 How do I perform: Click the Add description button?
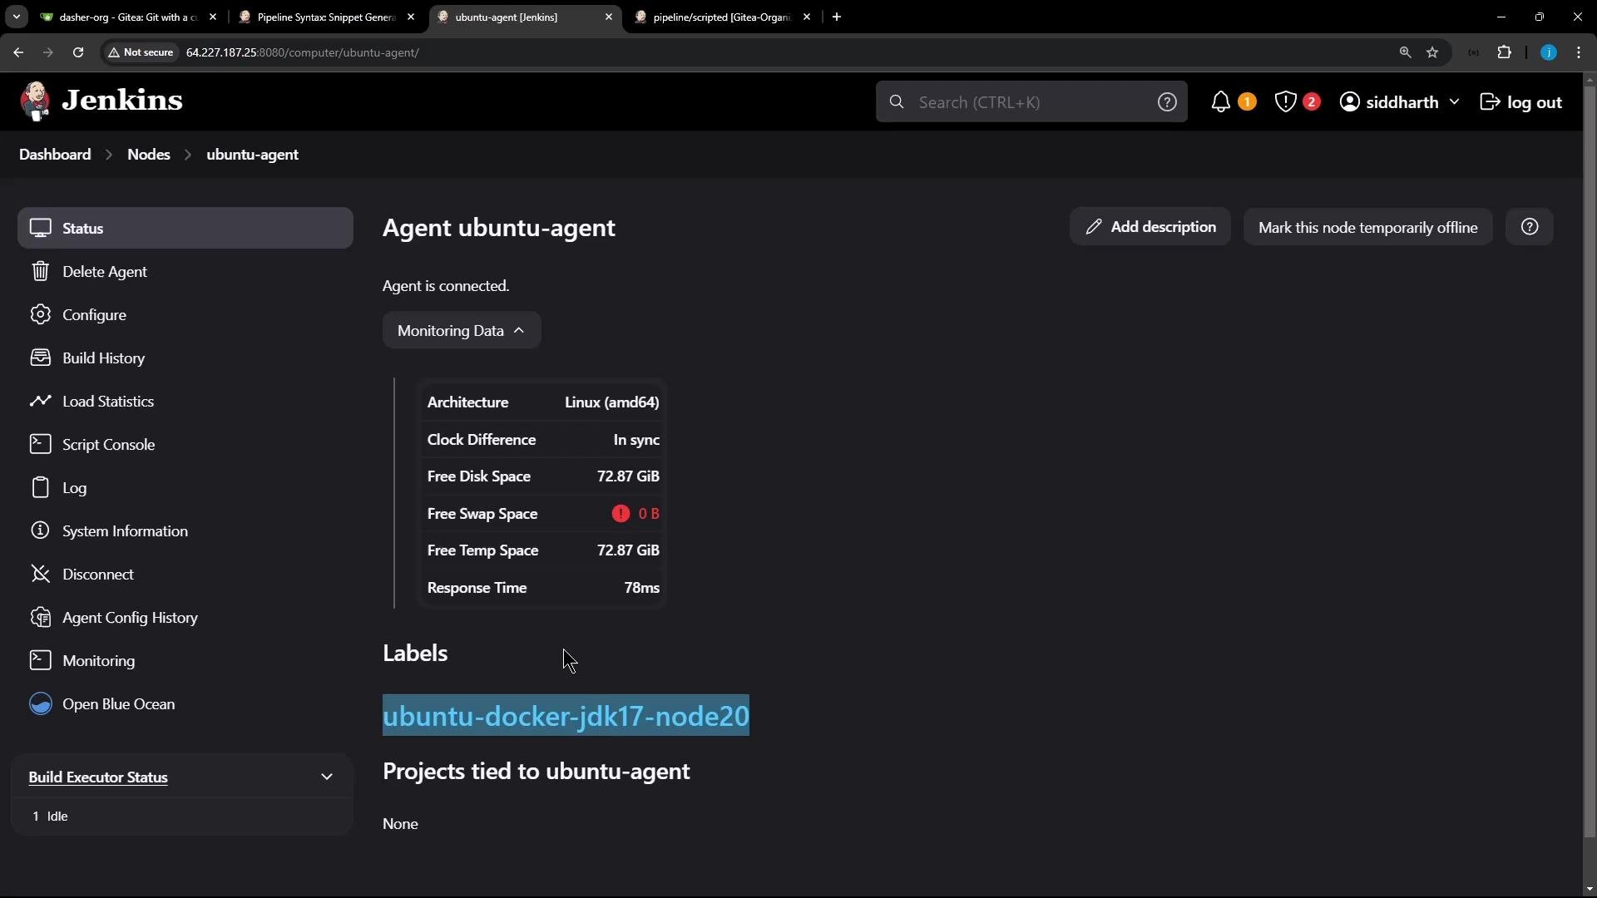[x=1150, y=227]
